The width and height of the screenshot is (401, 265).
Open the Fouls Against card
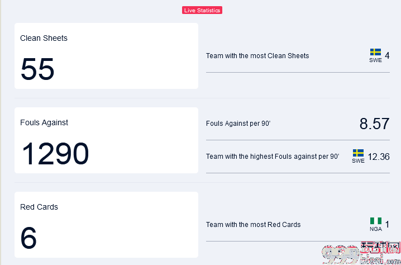click(106, 140)
